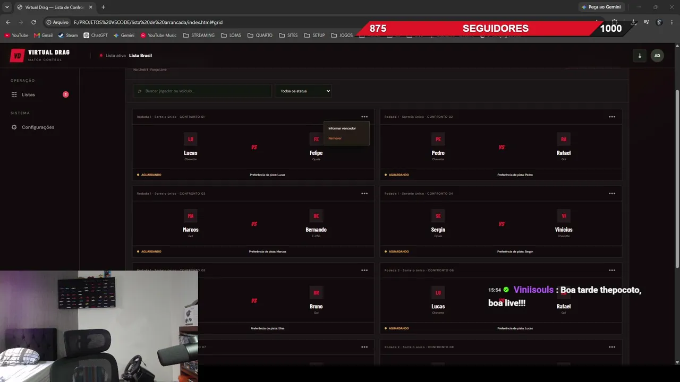Select the BE avatar of Bernardo
Screen dimensions: 680x382
pyautogui.click(x=316, y=216)
